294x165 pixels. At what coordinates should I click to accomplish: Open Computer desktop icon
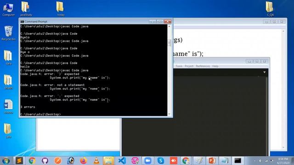click(x=8, y=10)
